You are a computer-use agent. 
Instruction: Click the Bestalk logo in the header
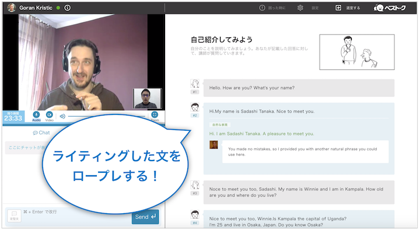point(390,8)
